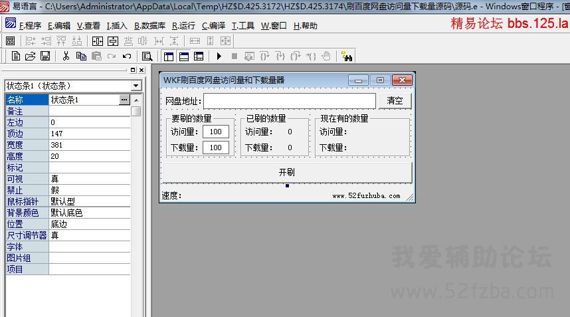Toggle the combined panel display icon
This screenshot has height=317, width=570.
coord(199,56)
